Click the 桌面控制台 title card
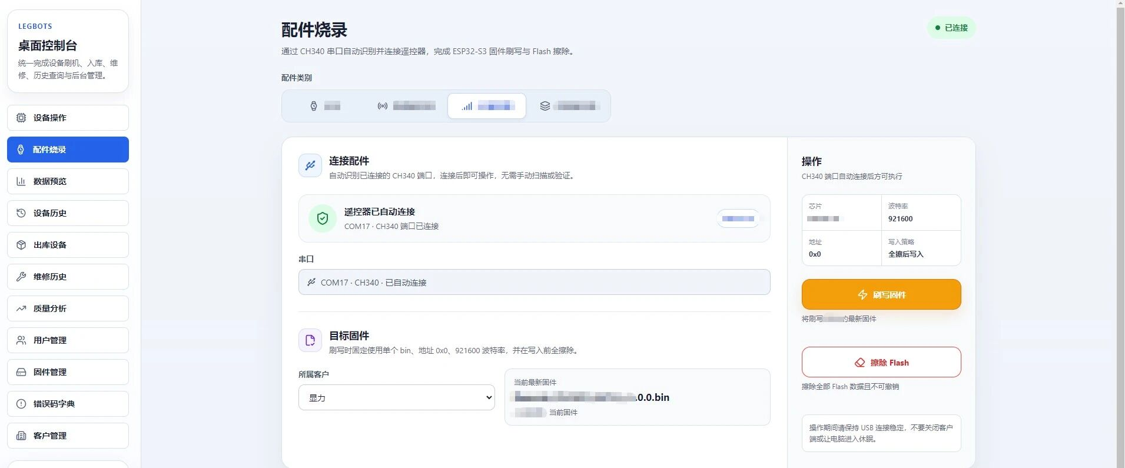 pos(68,51)
